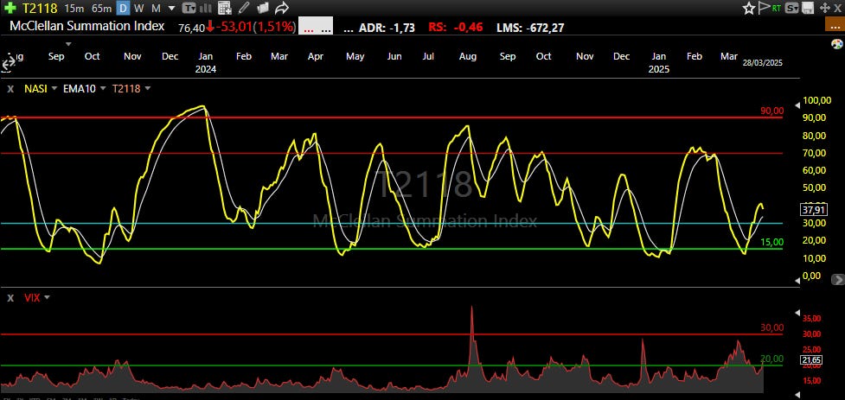Click the 20,00 VIX green level label
The image size is (845, 400).
tap(772, 359)
